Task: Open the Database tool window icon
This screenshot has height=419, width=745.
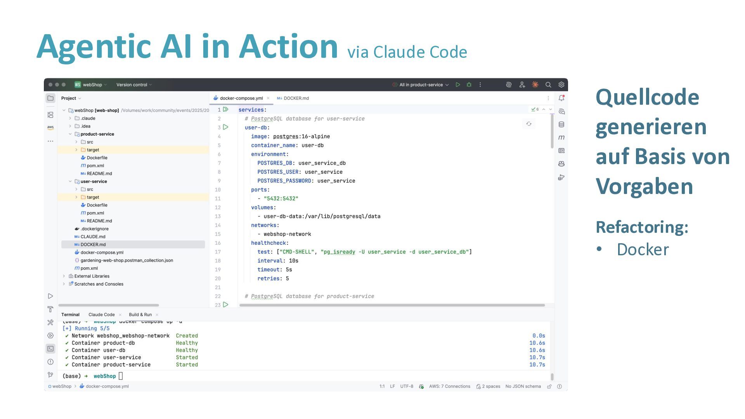Action: point(561,125)
